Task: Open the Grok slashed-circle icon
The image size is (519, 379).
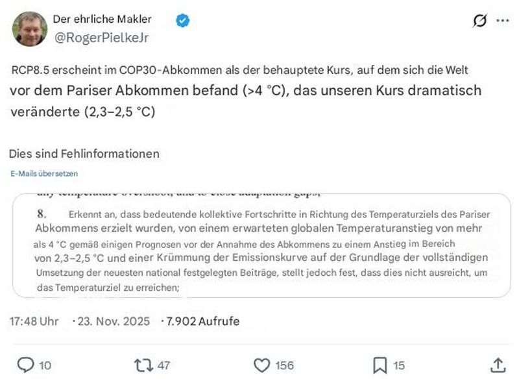Action: (x=479, y=21)
